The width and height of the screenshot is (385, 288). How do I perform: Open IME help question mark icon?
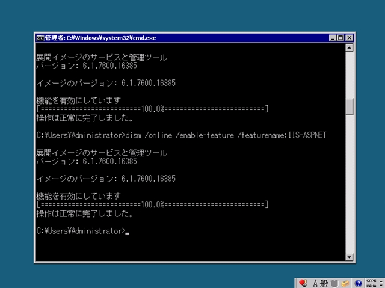coord(359,284)
